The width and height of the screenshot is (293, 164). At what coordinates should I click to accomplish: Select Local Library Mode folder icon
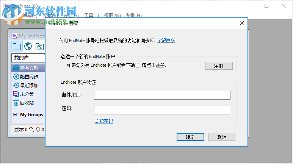[17, 47]
